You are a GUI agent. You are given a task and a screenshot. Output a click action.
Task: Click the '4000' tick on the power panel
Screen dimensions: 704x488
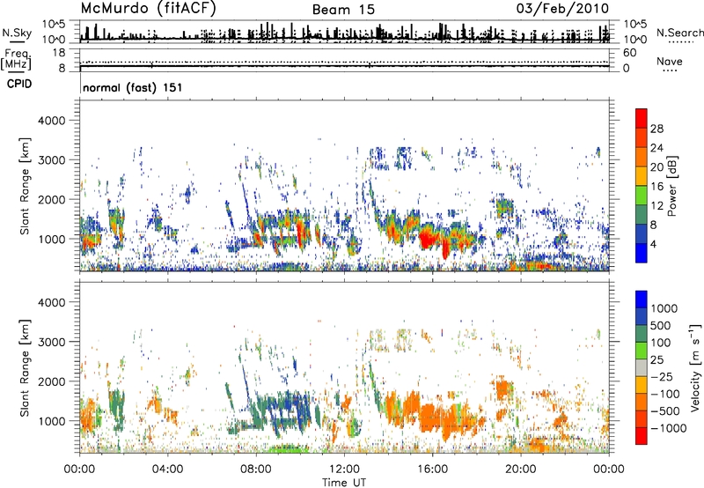click(51, 121)
